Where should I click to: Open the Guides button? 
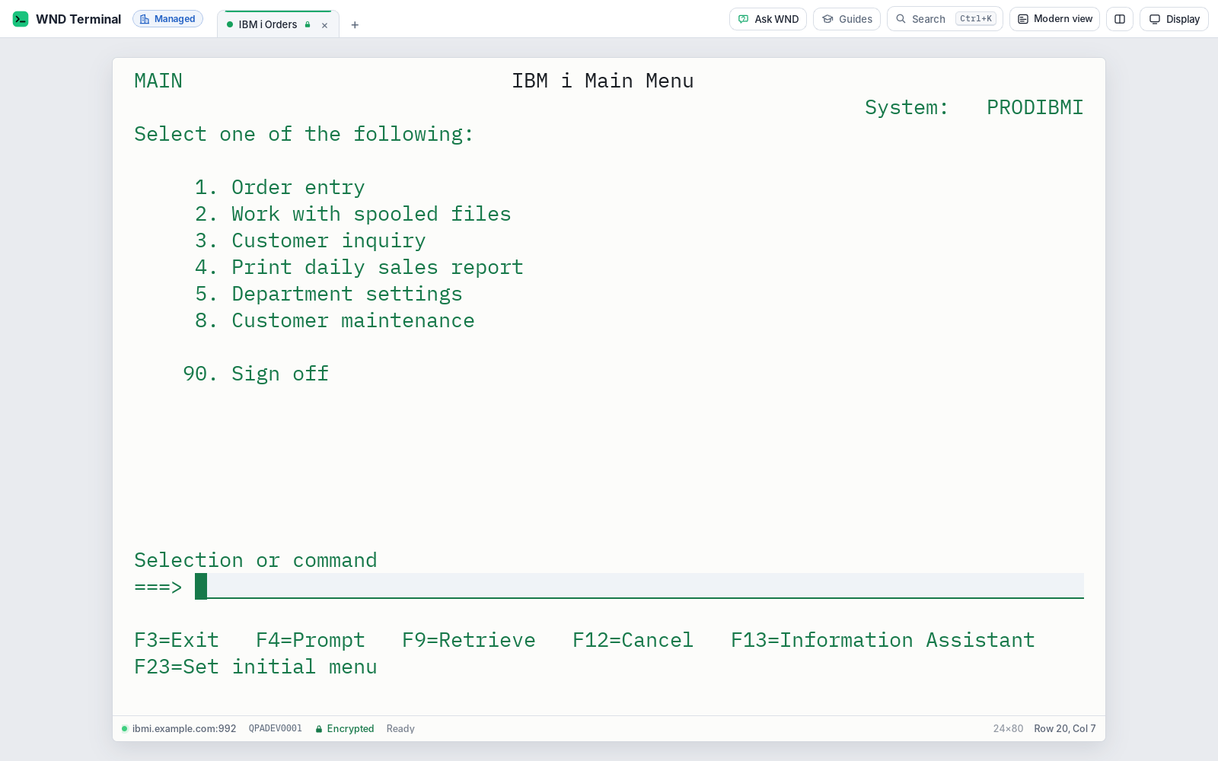click(847, 19)
